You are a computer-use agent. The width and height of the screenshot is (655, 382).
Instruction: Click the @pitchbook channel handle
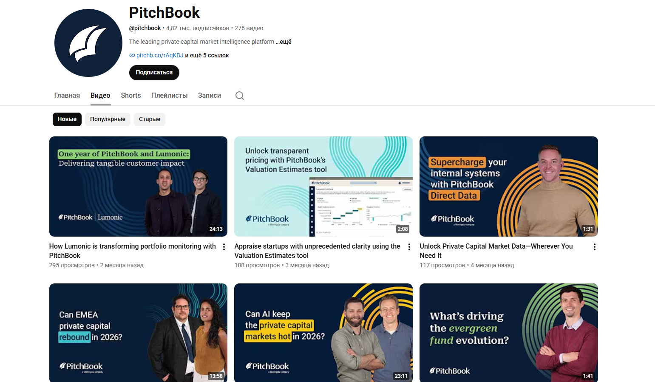point(145,28)
